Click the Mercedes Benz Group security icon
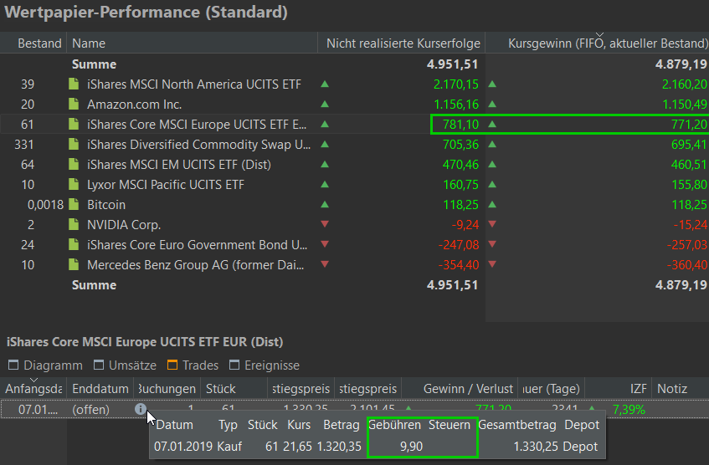 pos(74,264)
